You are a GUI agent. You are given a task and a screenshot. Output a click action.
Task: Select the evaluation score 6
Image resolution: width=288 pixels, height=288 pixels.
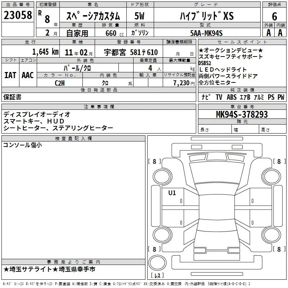pos(274,16)
